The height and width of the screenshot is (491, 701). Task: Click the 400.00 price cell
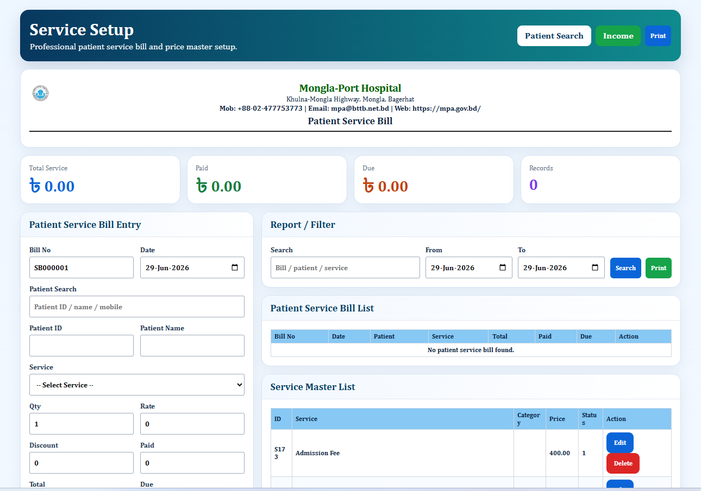tap(562, 453)
